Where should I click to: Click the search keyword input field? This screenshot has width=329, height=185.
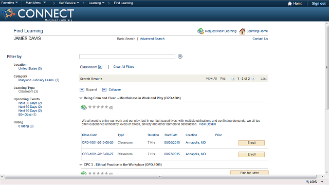[127, 57]
